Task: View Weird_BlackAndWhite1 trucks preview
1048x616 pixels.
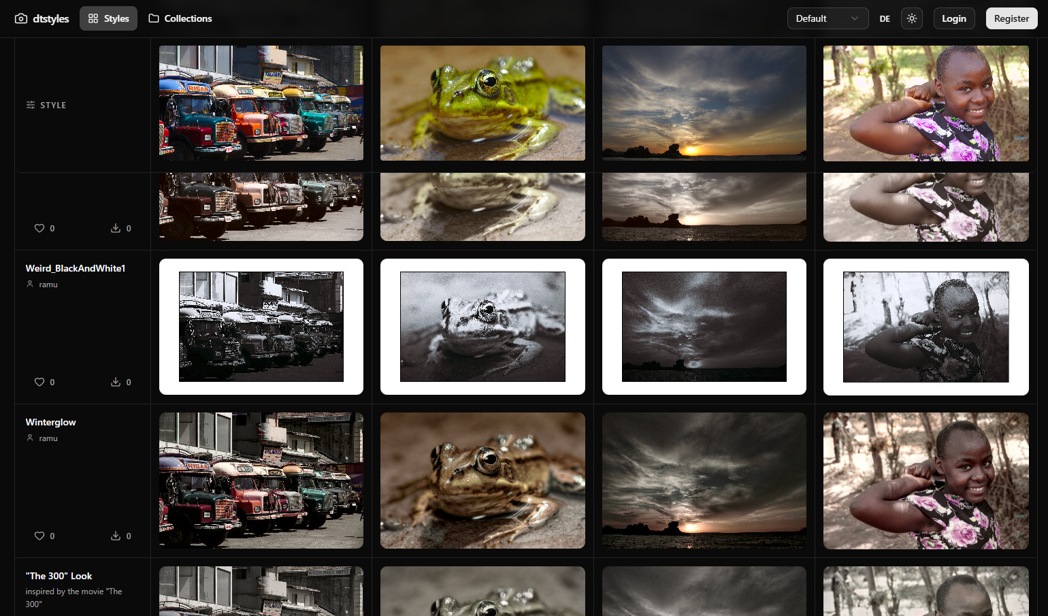Action: click(x=261, y=327)
